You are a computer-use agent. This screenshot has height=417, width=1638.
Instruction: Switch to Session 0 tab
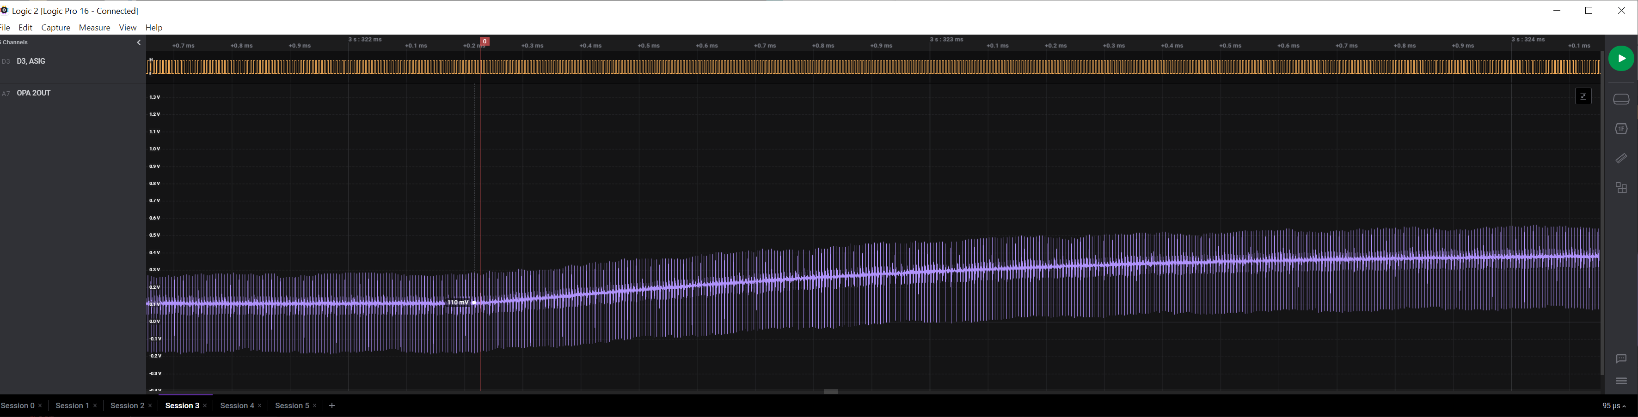tap(18, 405)
